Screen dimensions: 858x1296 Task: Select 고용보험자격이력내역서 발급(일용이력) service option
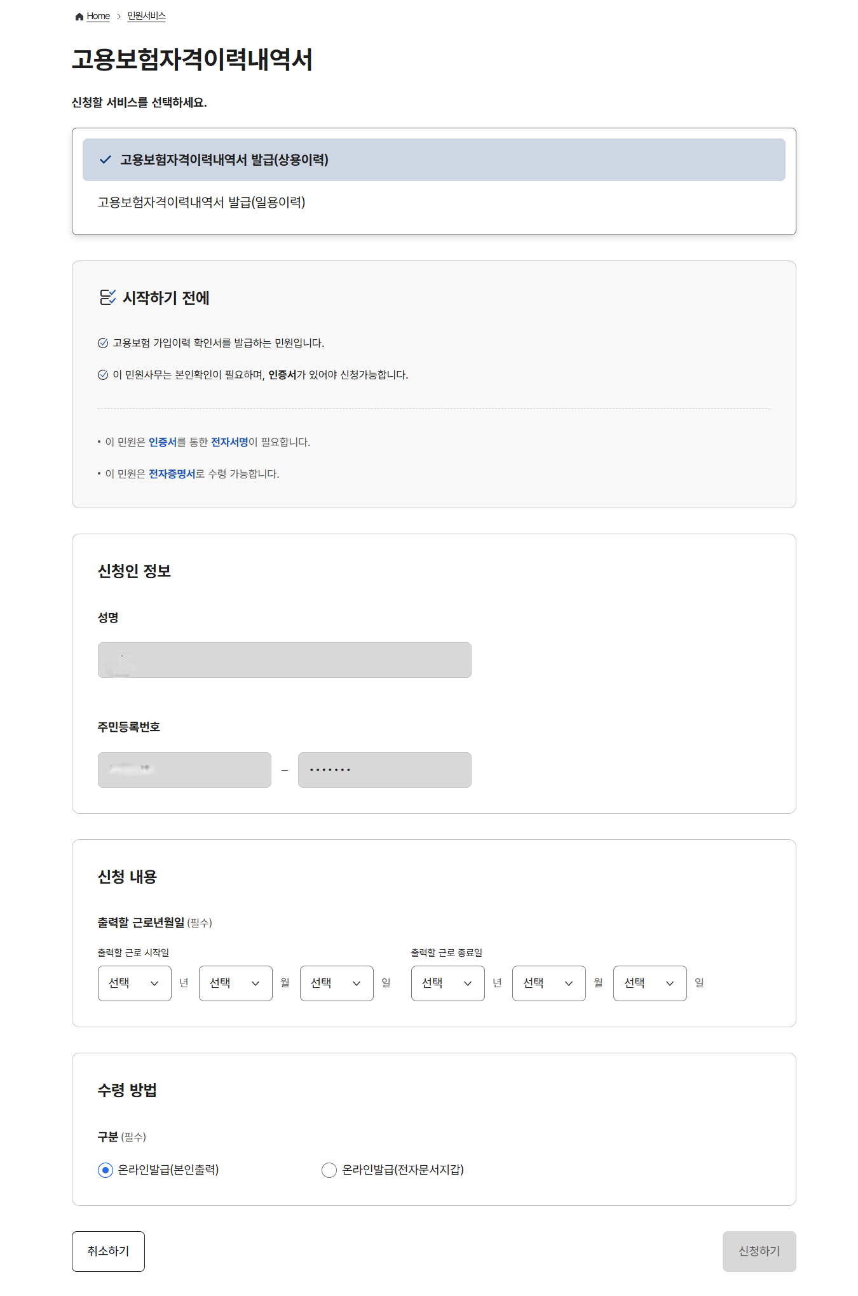point(201,203)
